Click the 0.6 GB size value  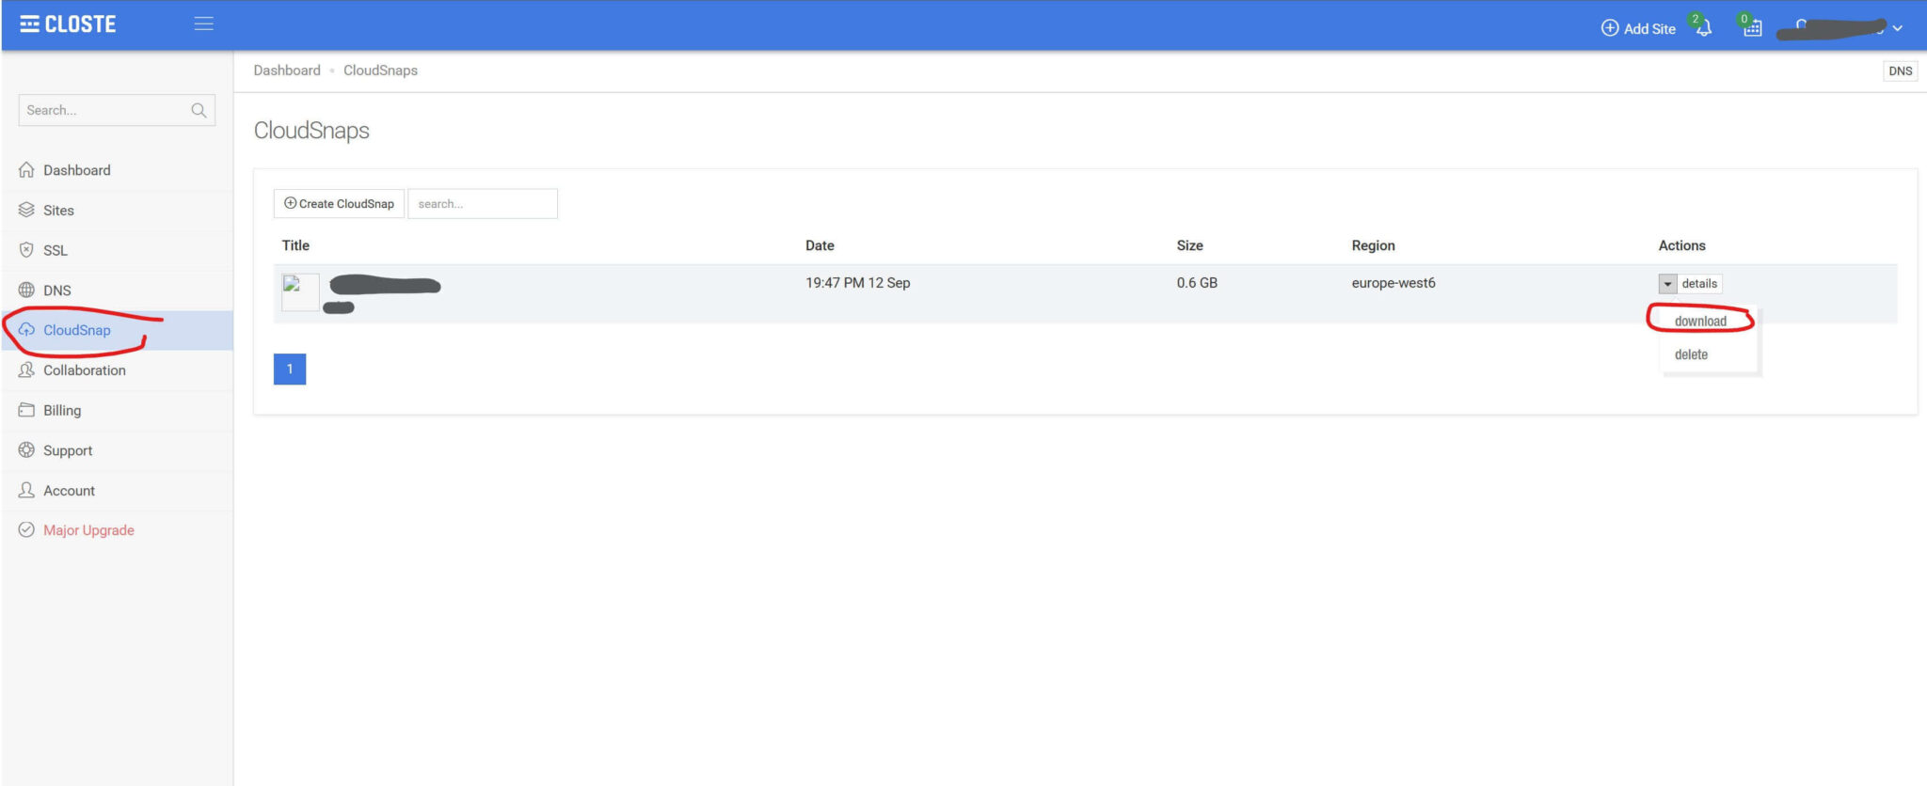pyautogui.click(x=1197, y=283)
